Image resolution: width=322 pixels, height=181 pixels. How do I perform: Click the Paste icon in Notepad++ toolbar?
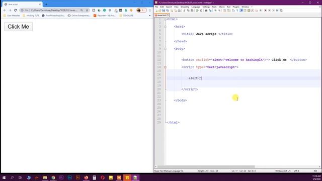click(x=192, y=11)
